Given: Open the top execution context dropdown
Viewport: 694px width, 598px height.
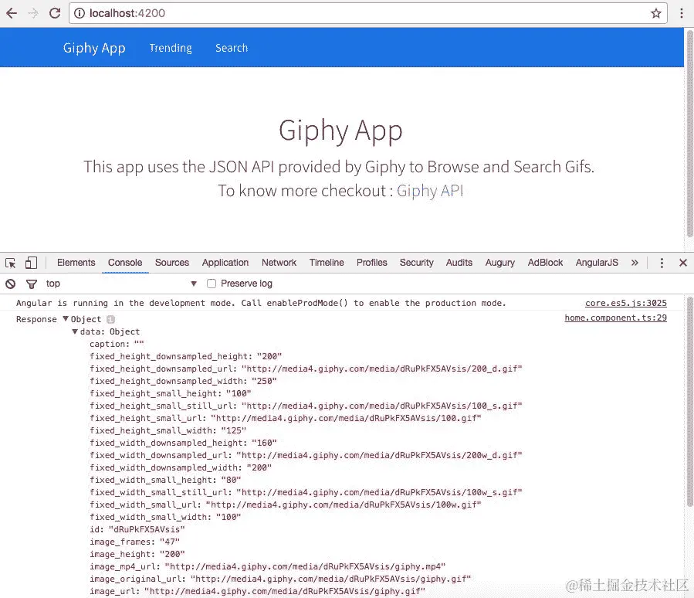Looking at the screenshot, I should tap(121, 284).
